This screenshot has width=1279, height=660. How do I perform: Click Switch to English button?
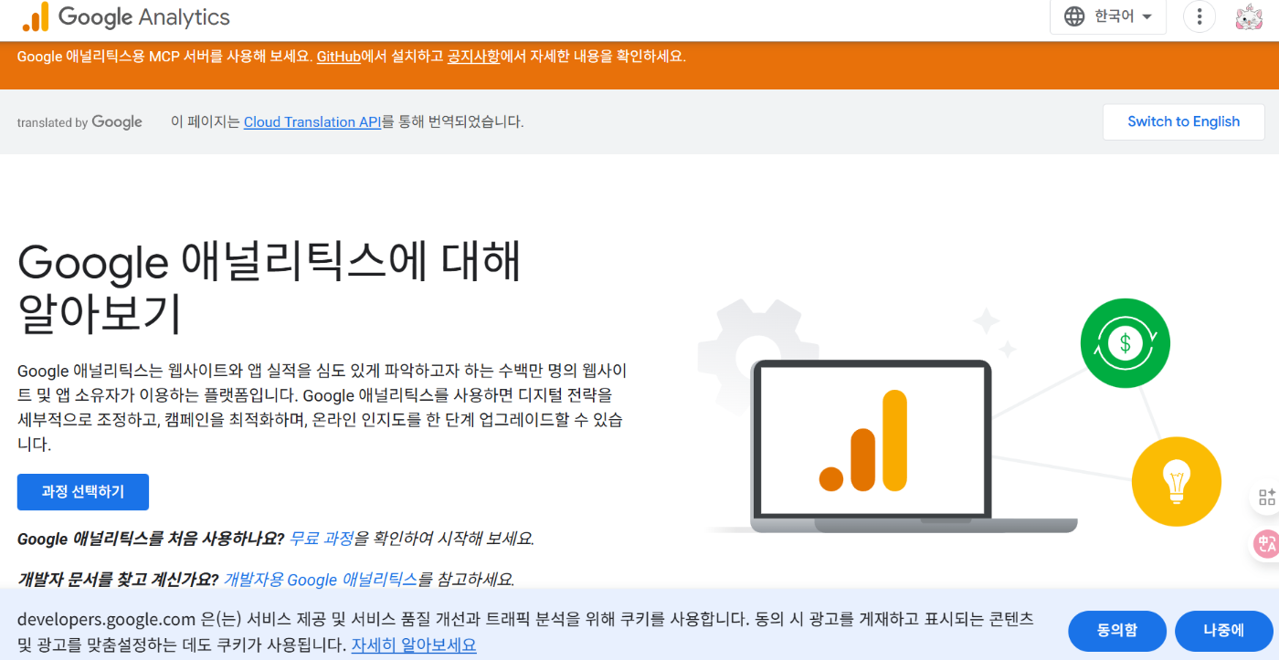1183,121
